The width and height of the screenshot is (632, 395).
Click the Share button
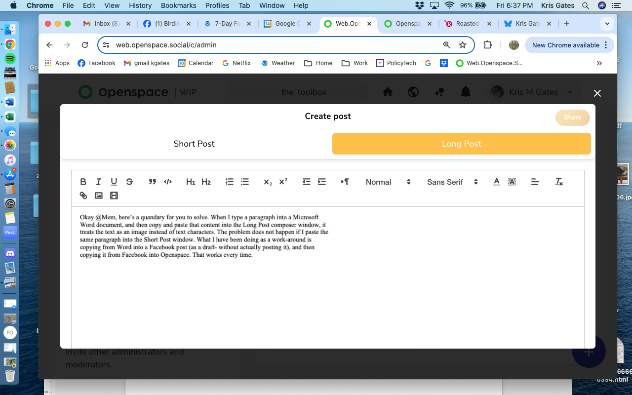pos(572,118)
